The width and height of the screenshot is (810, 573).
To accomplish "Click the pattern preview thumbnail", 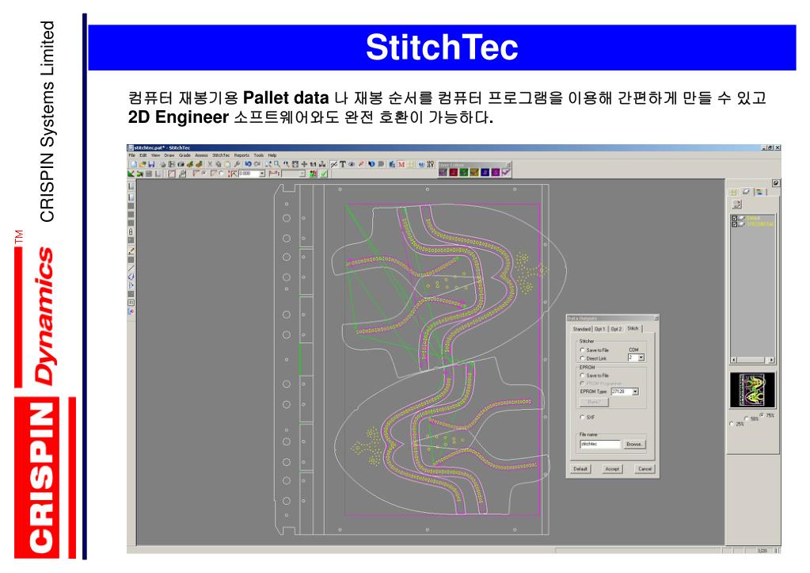I will tap(753, 389).
